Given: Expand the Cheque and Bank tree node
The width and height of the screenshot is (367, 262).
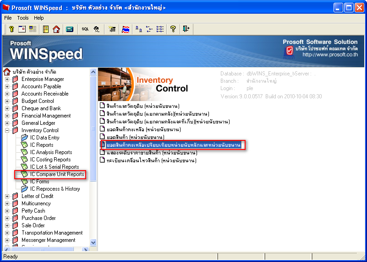Looking at the screenshot, I should pos(7,108).
